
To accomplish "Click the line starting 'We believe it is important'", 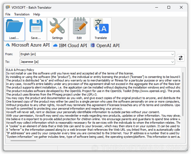I will tap(93, 119).
